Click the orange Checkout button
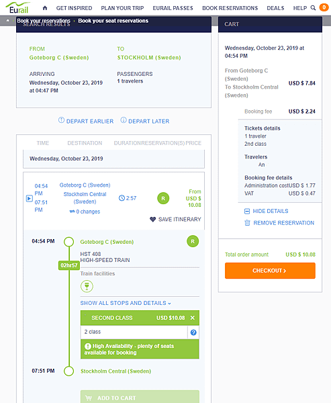This screenshot has height=403, width=331. coord(270,271)
